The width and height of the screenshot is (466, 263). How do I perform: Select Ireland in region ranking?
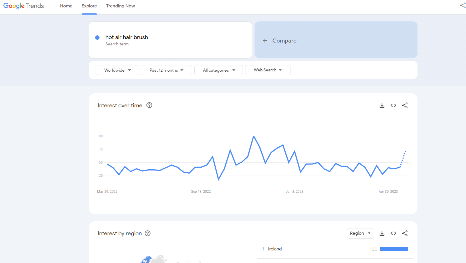[x=275, y=249]
